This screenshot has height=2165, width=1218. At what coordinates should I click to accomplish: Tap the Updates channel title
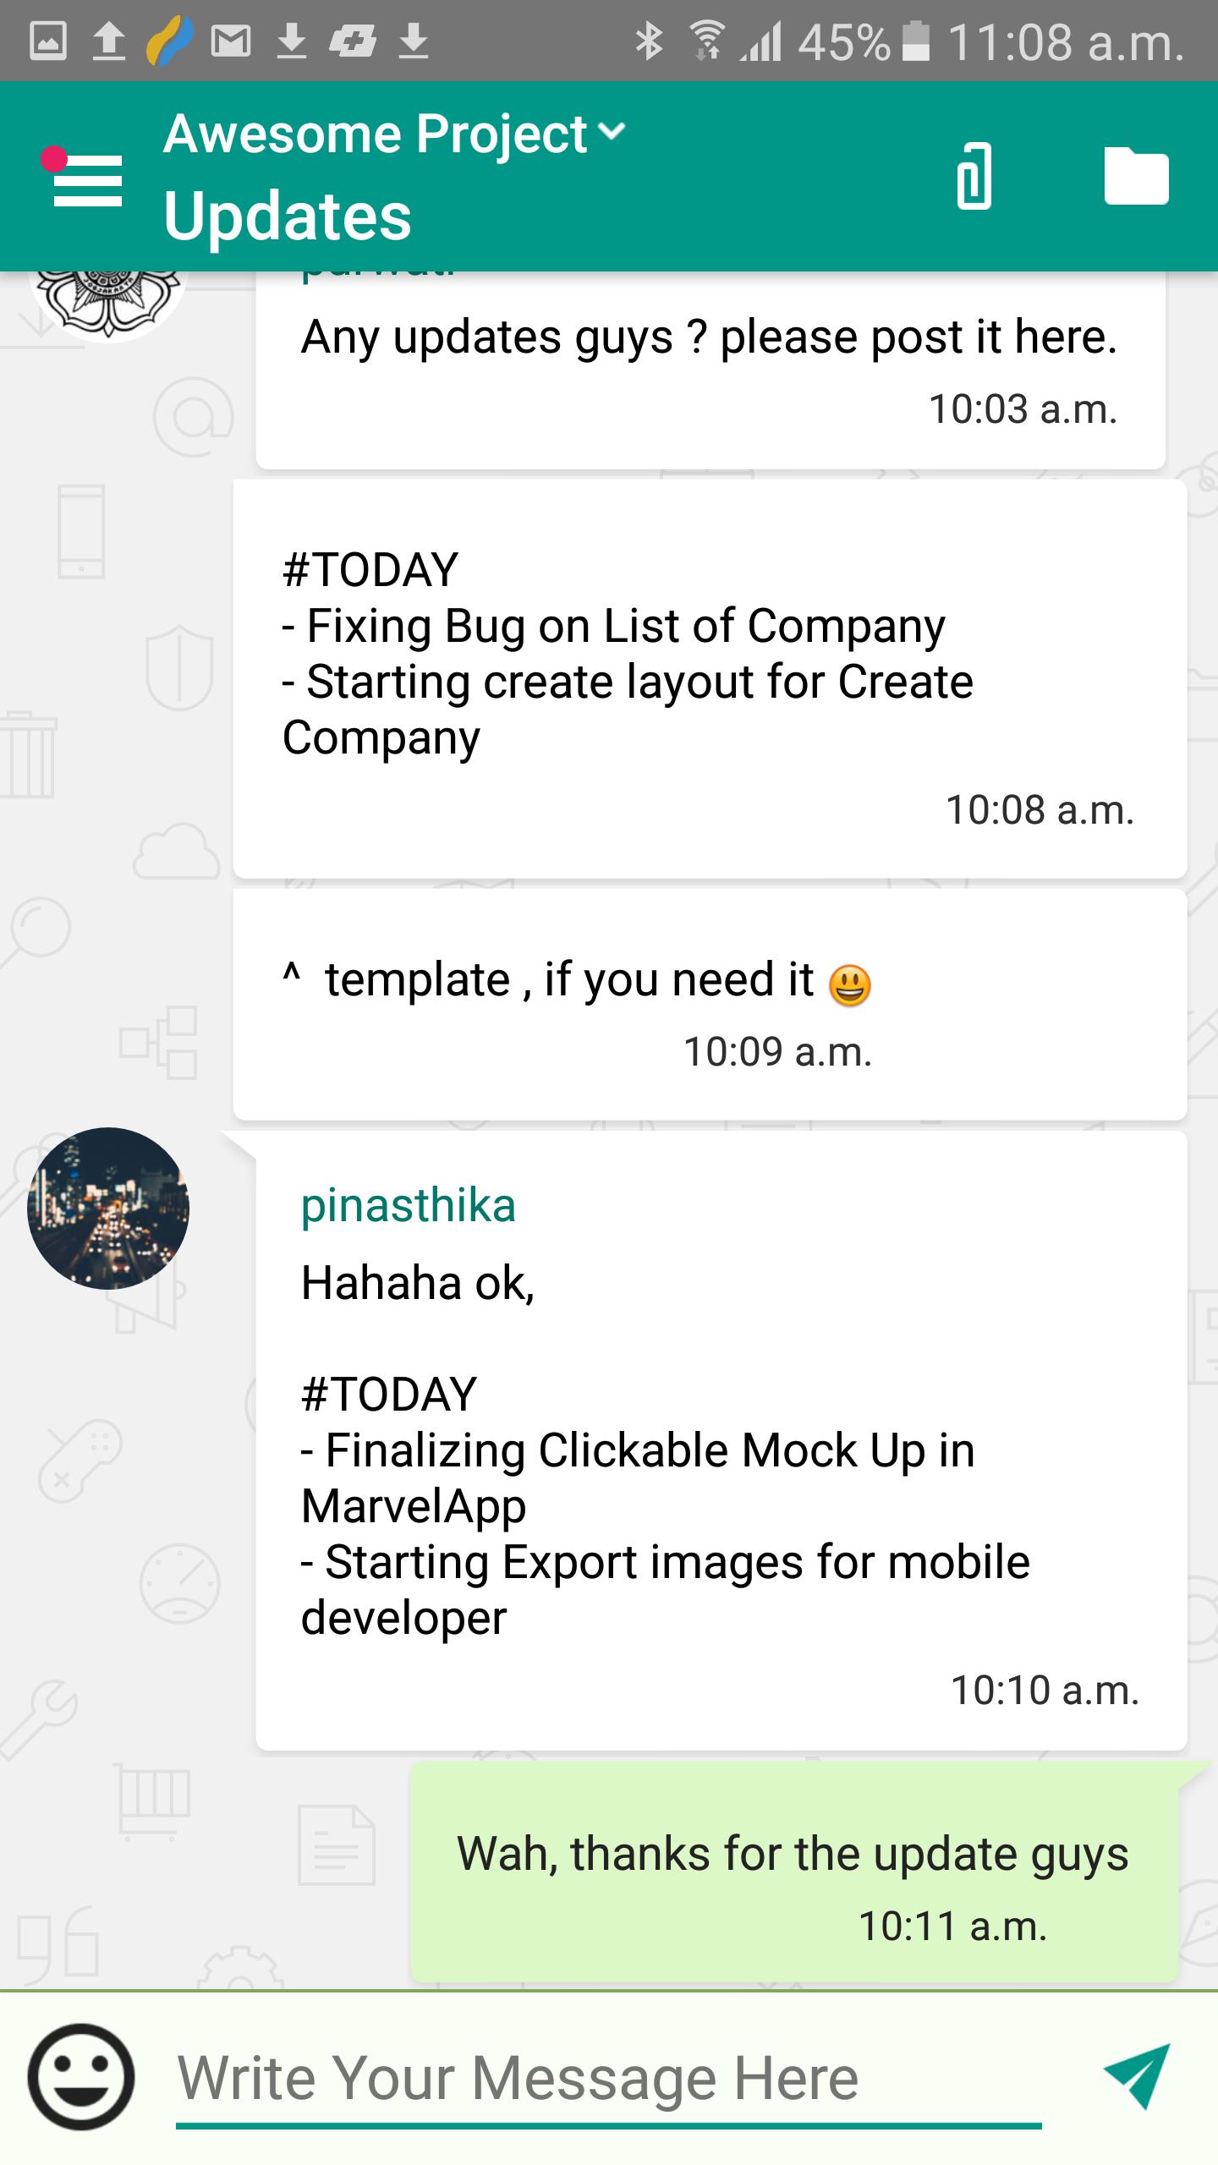click(x=288, y=216)
